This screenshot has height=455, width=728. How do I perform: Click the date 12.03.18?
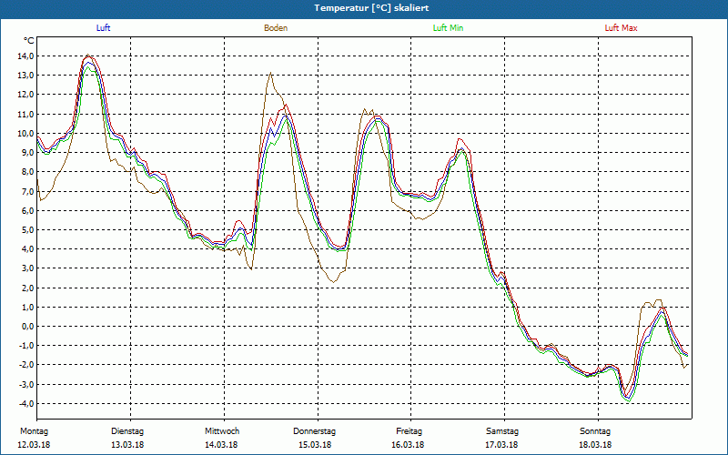34,445
